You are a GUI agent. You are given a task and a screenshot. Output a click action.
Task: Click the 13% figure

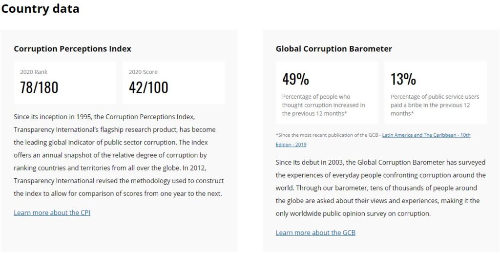403,79
